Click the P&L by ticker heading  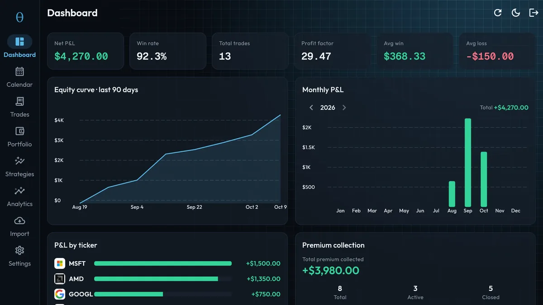[x=76, y=245]
